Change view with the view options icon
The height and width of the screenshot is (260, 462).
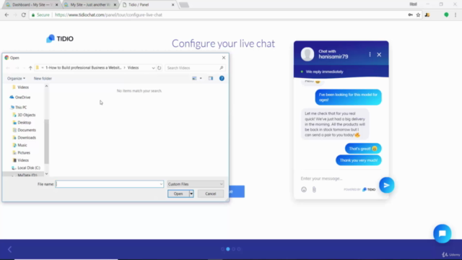point(194,79)
